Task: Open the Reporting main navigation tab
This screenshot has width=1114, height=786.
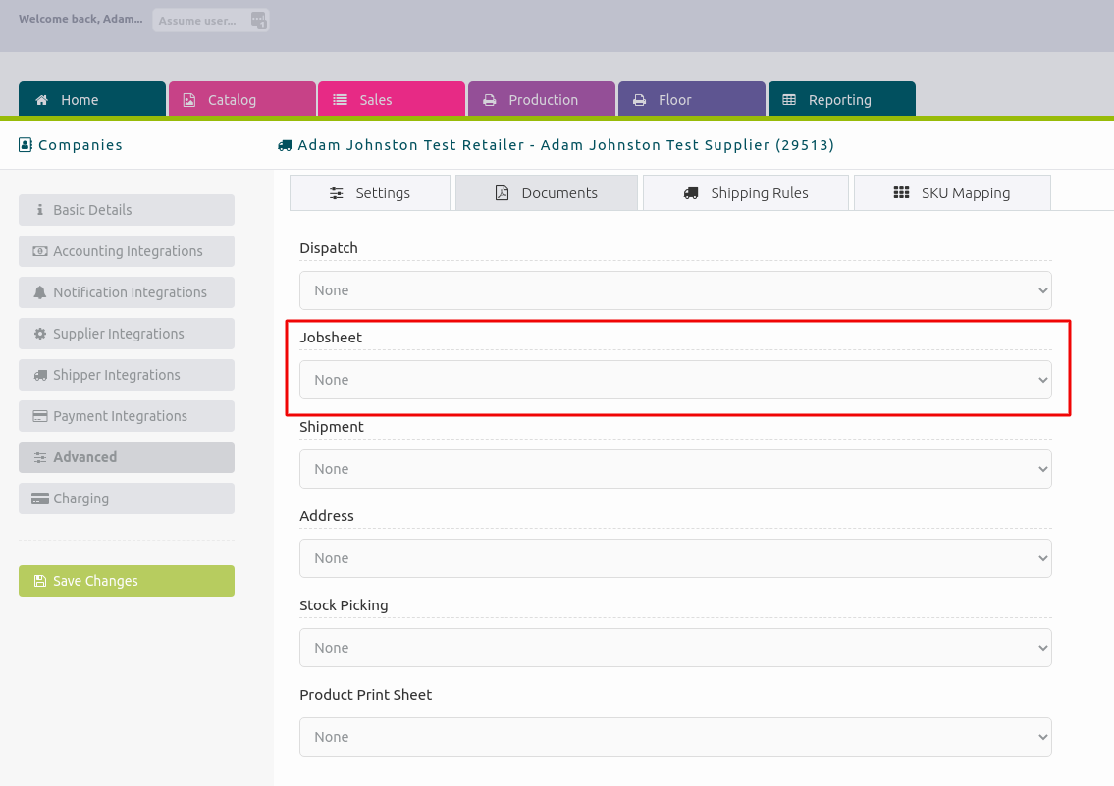Action: click(842, 99)
